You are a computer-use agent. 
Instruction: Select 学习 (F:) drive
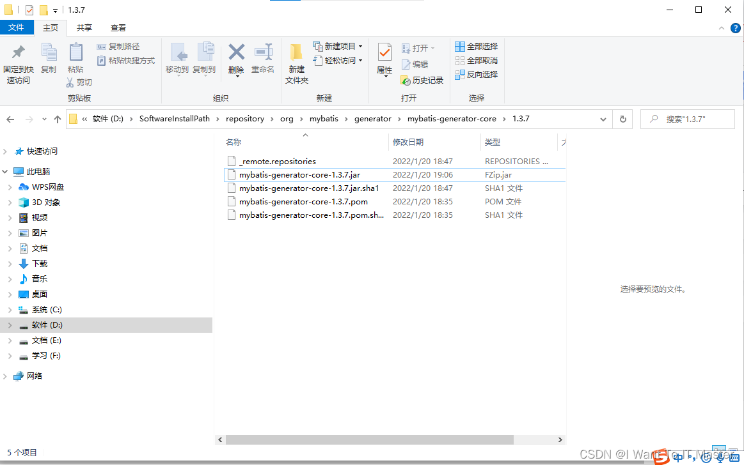[x=46, y=356]
